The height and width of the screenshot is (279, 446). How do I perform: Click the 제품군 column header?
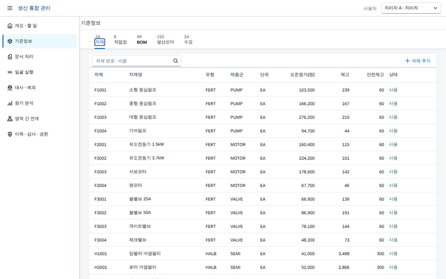click(237, 75)
